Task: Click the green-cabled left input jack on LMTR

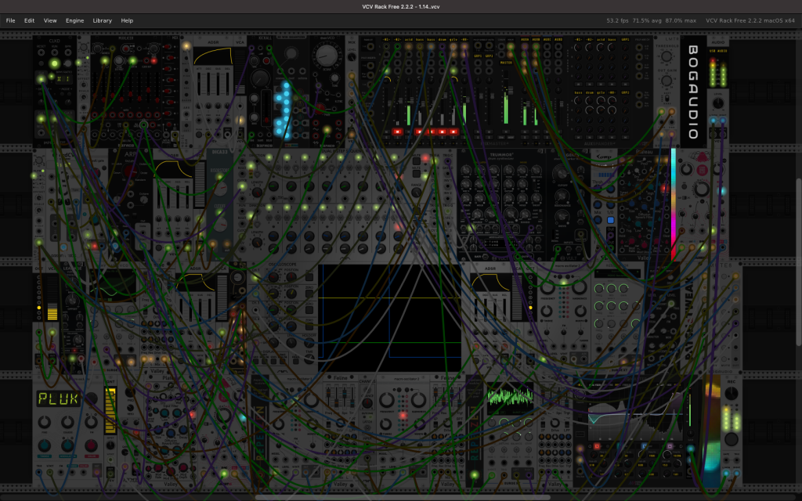Action: point(661,111)
